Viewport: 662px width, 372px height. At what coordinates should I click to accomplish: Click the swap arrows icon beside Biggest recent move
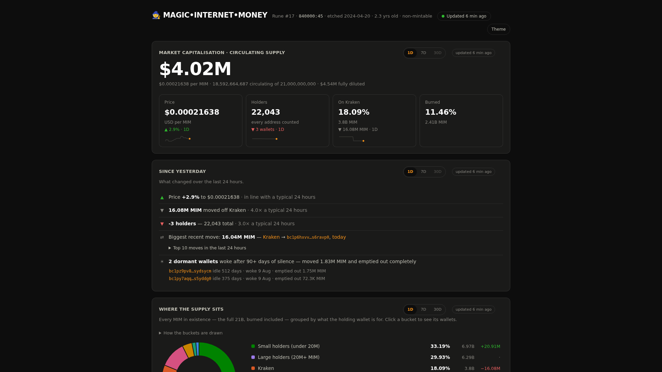(162, 237)
